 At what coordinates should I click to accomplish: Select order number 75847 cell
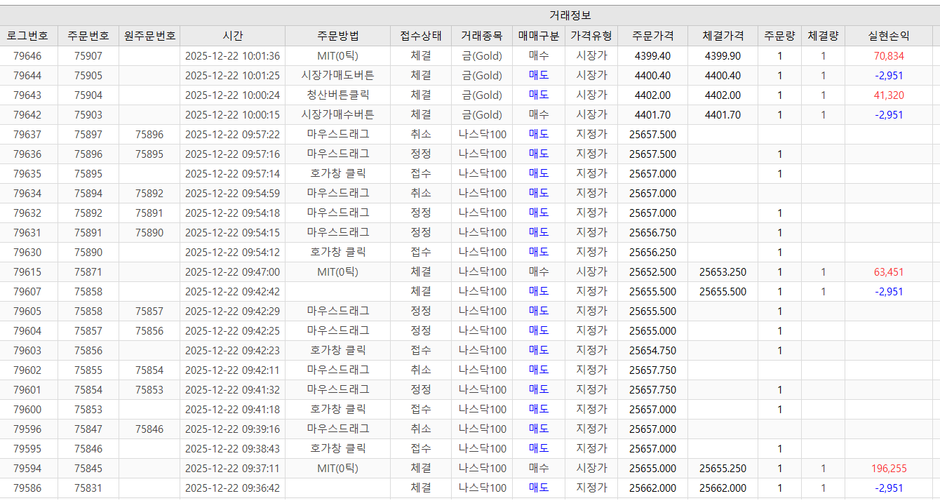[88, 429]
